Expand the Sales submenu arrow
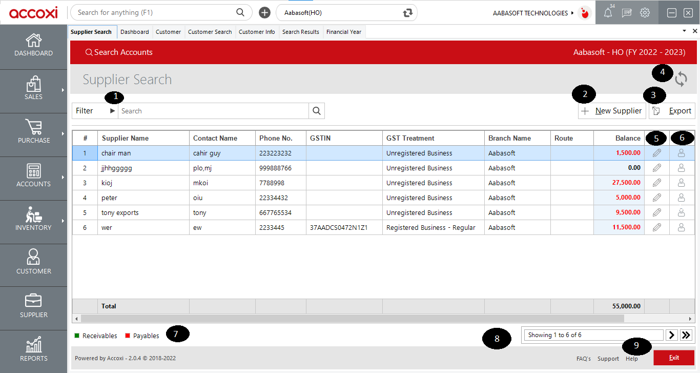The width and height of the screenshot is (700, 373). click(63, 90)
